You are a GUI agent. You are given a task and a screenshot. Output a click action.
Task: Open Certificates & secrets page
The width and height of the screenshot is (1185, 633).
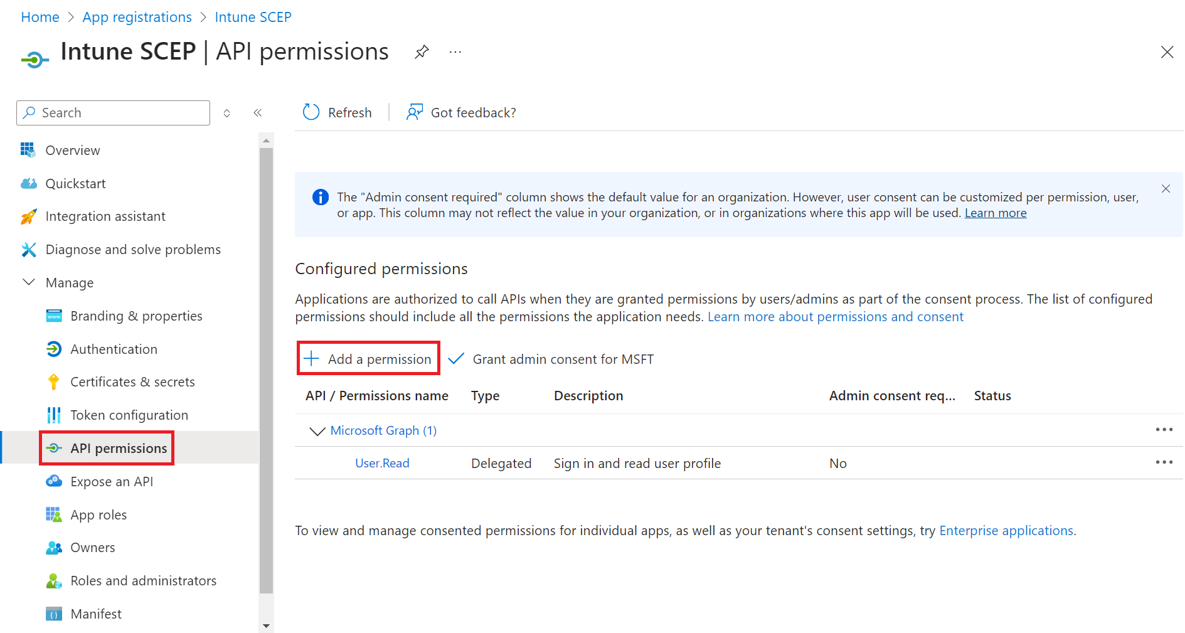(x=132, y=382)
